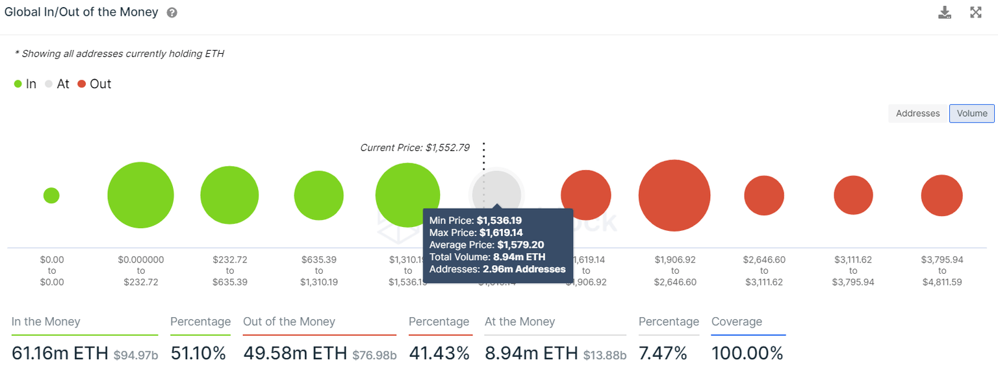Download the chart data
This screenshot has width=998, height=369.
tap(945, 12)
